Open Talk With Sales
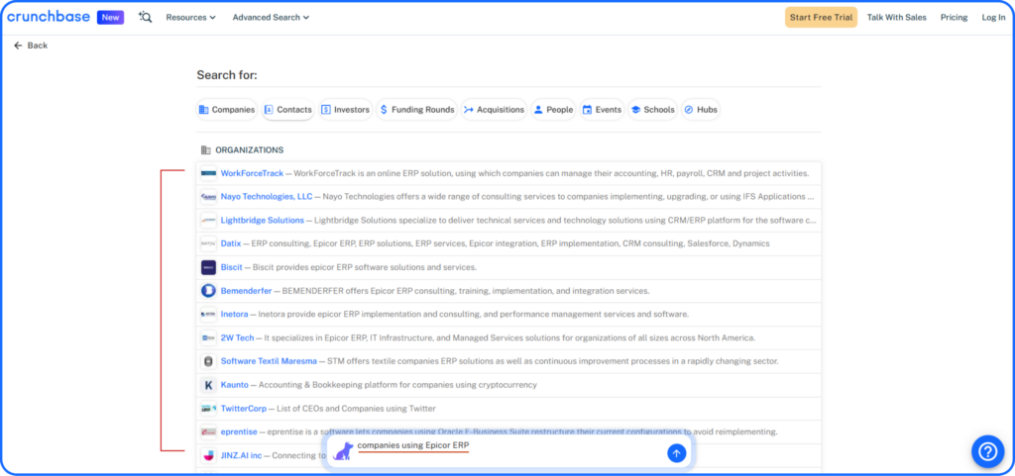Screen dimensions: 1015x476 coord(896,18)
